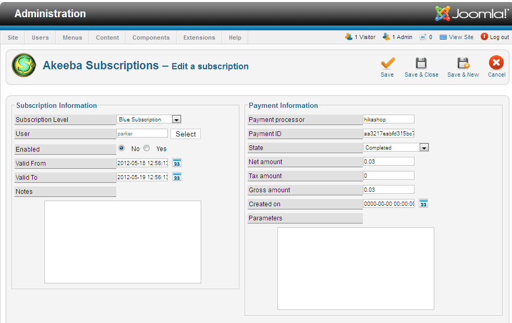Image resolution: width=512 pixels, height=323 pixels.
Task: Click the Cancel label in toolbar
Action: click(497, 74)
